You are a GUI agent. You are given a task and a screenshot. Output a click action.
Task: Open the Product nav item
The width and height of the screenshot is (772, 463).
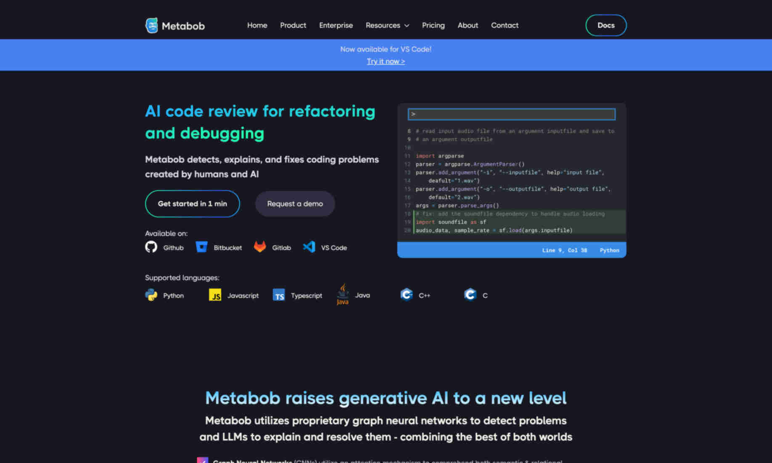pyautogui.click(x=293, y=25)
